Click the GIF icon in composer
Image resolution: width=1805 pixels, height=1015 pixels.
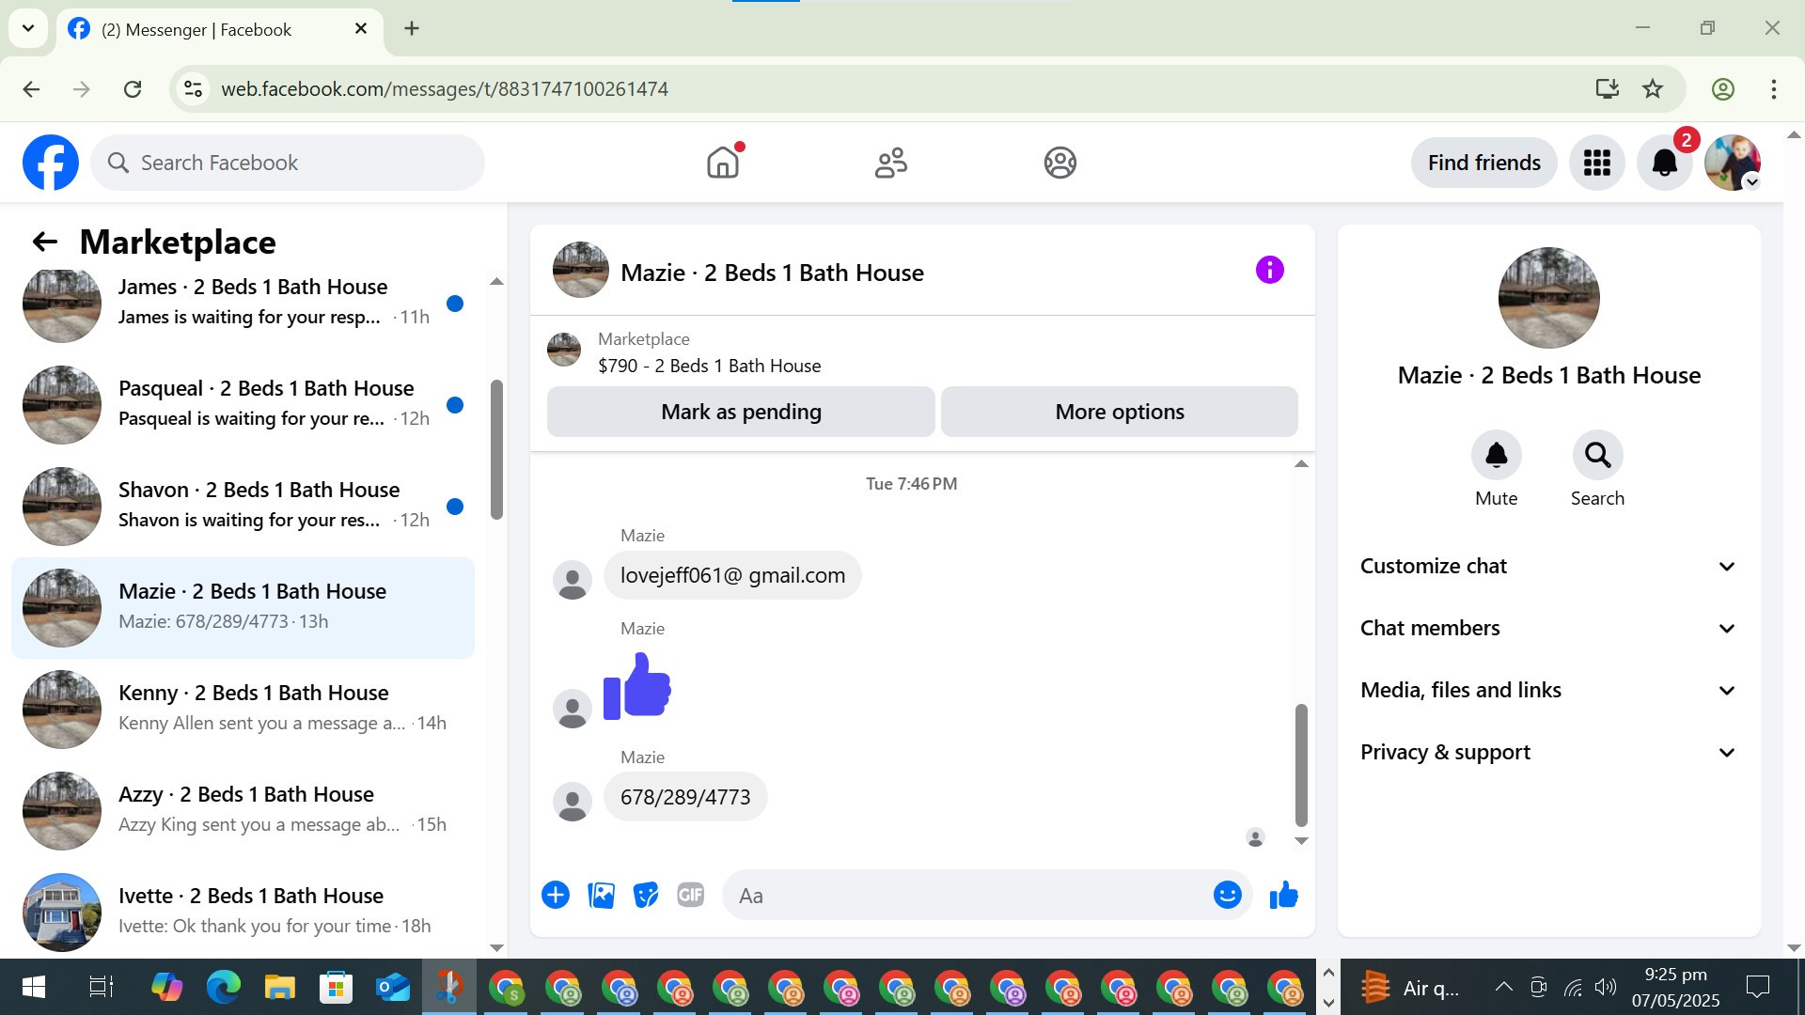point(691,896)
